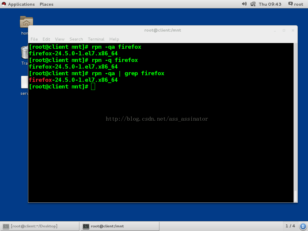Viewport: 308px width, 231px height.
Task: Open the root user menu
Action: click(x=296, y=4)
